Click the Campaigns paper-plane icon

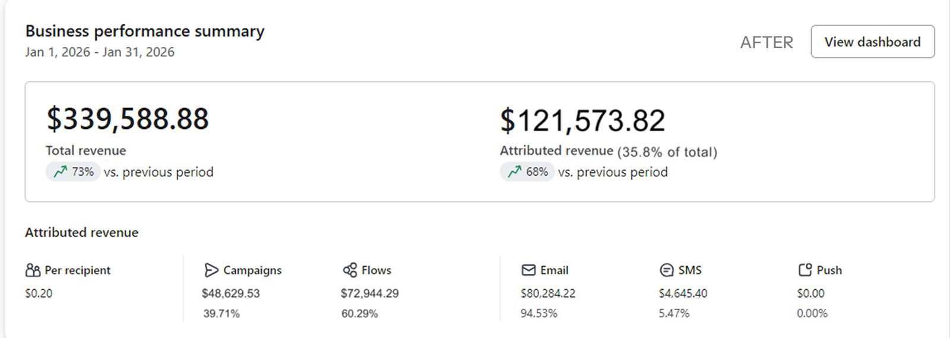point(211,270)
